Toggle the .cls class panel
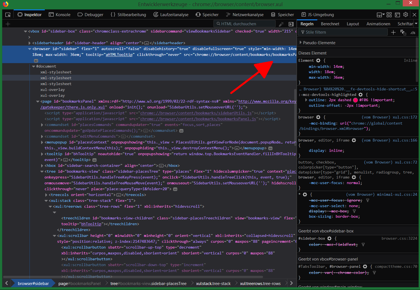The height and width of the screenshot is (290, 420). (x=412, y=33)
